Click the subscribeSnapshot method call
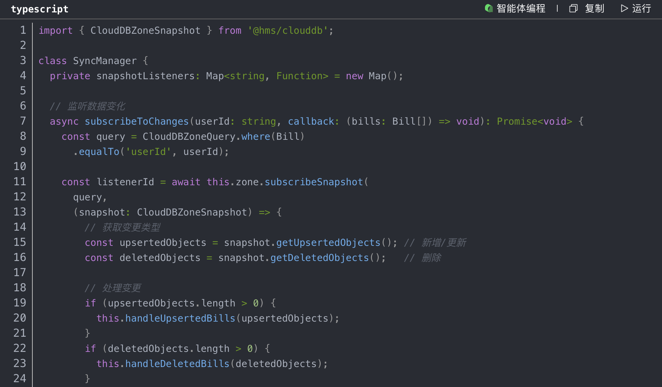Image resolution: width=662 pixels, height=387 pixels. click(x=314, y=182)
